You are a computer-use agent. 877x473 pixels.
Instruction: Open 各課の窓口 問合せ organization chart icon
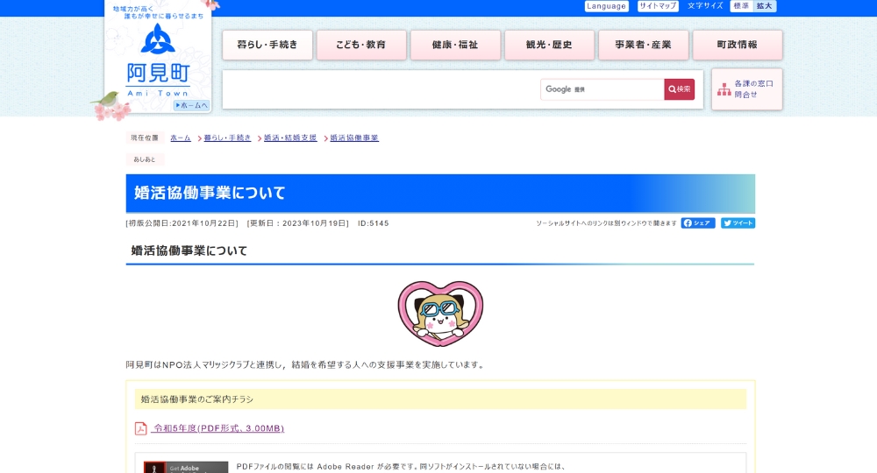[724, 89]
